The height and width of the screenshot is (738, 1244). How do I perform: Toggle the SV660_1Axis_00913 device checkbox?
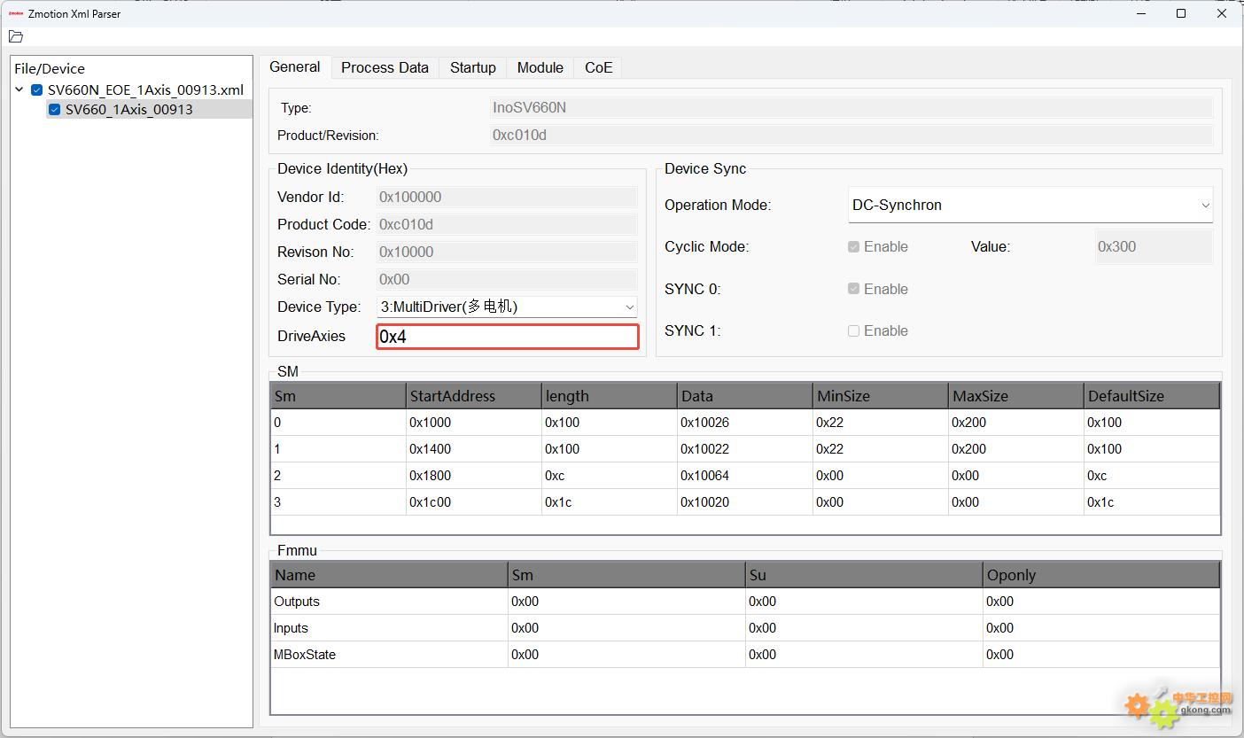54,110
